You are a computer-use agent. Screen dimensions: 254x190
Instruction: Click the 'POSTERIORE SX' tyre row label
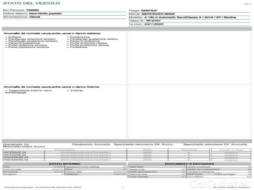(x=16, y=160)
